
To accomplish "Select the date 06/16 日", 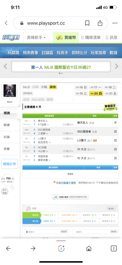I will (x=81, y=87).
